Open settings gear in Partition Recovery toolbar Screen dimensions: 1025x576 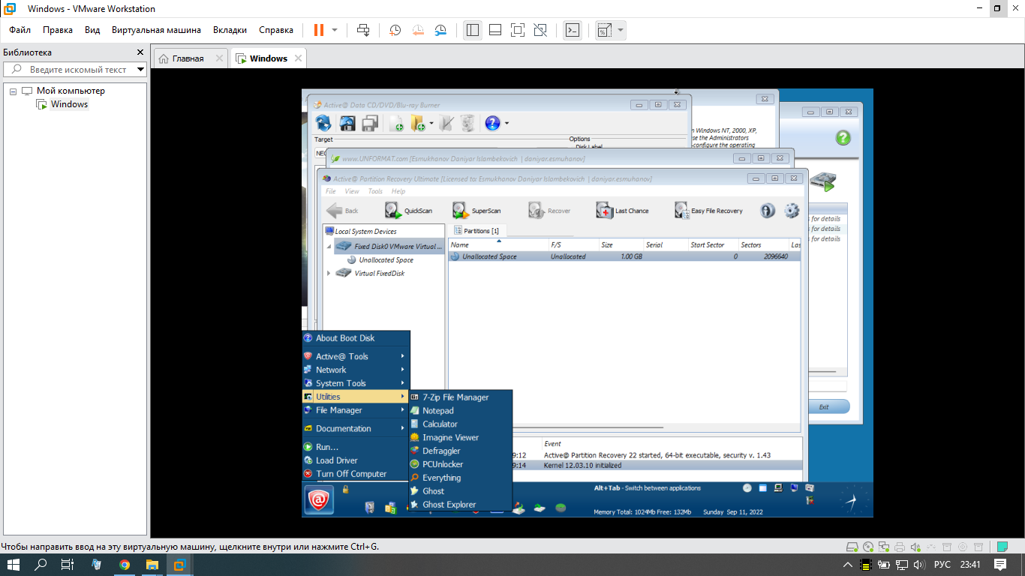[x=792, y=211]
